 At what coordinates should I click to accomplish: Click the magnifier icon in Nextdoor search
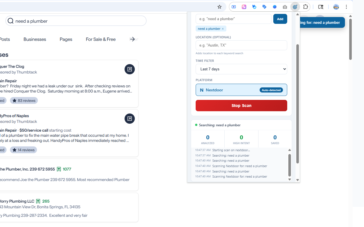click(x=11, y=21)
